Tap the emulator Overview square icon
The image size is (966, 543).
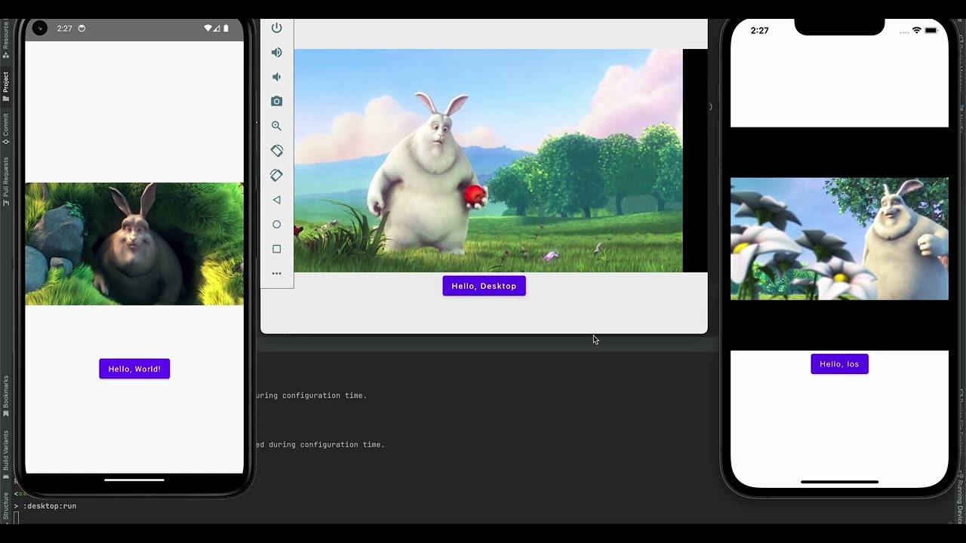pyautogui.click(x=276, y=249)
